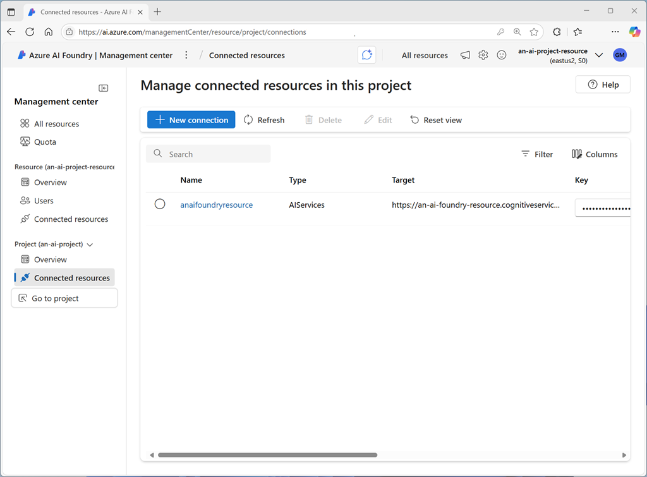Click the site lock info icon
Image resolution: width=647 pixels, height=477 pixels.
click(70, 32)
